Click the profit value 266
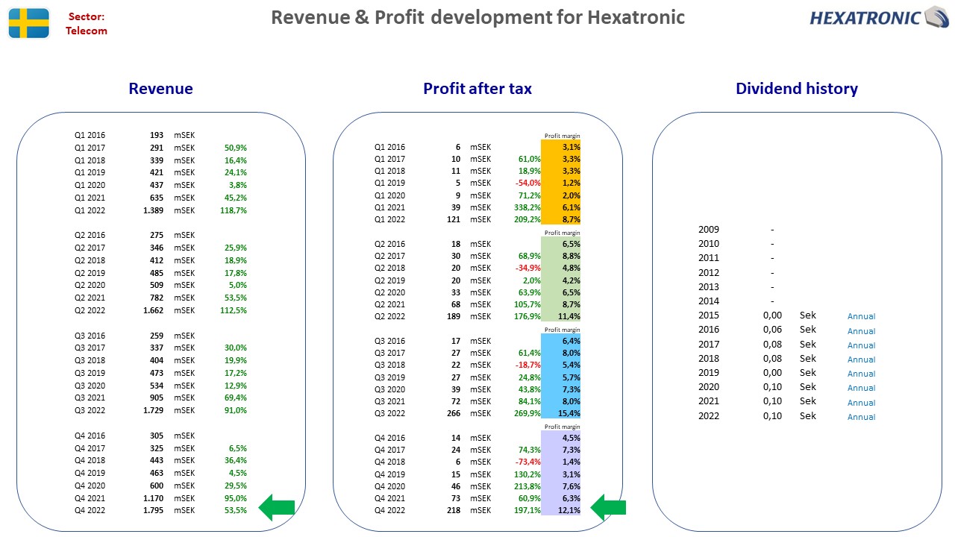 [453, 413]
